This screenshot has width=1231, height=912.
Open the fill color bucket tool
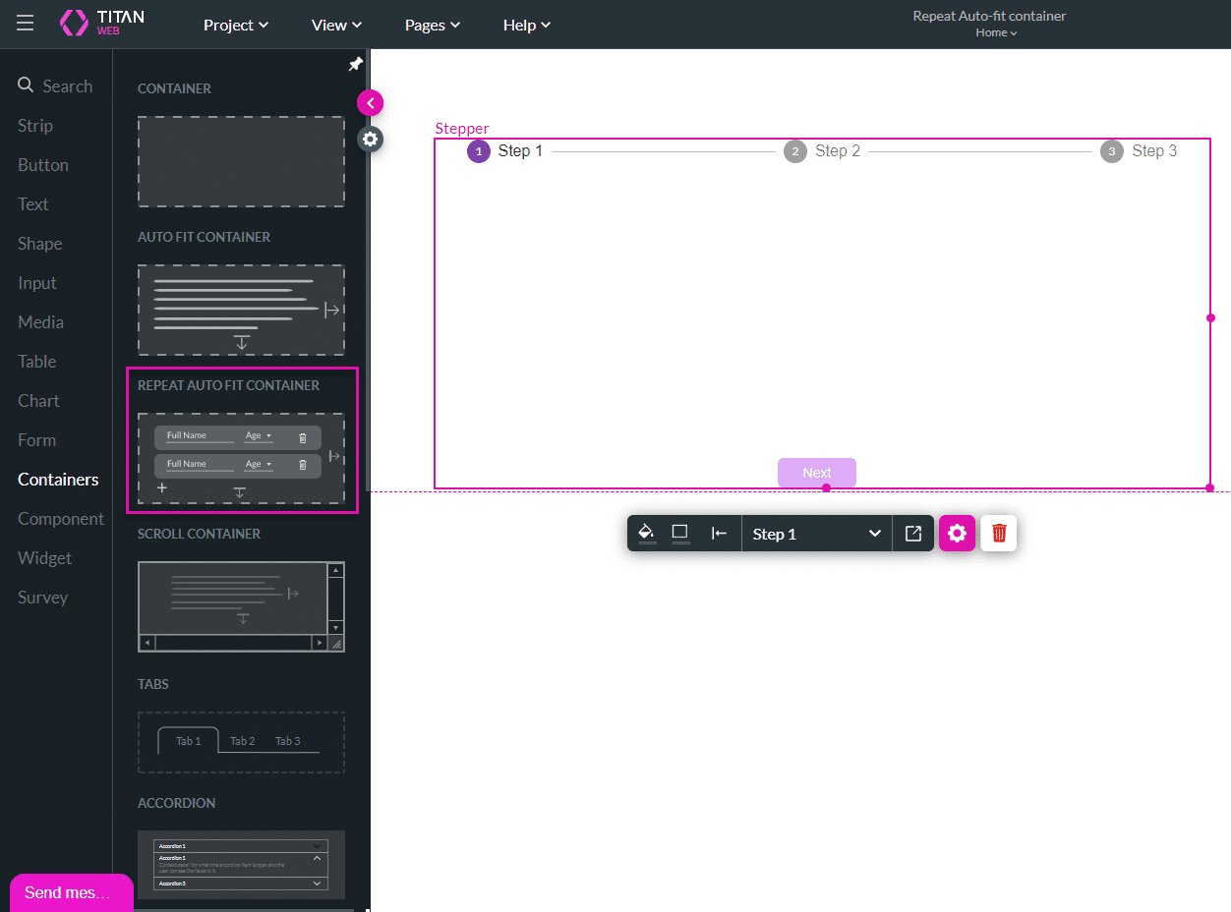pos(647,533)
